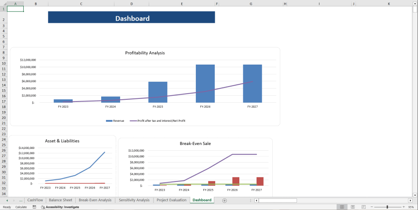Switch to Normal view in status bar
Screen dimensions: 418x210
(341, 207)
